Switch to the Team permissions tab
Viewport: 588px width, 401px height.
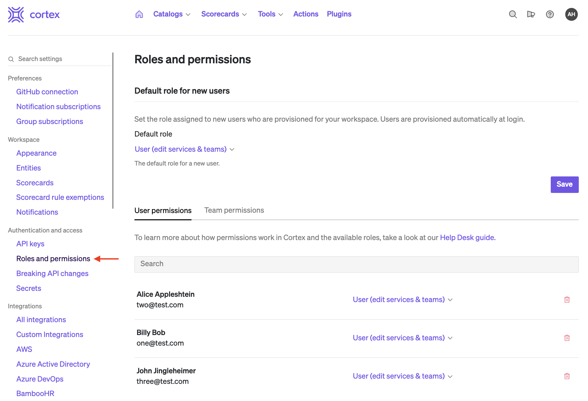[234, 210]
